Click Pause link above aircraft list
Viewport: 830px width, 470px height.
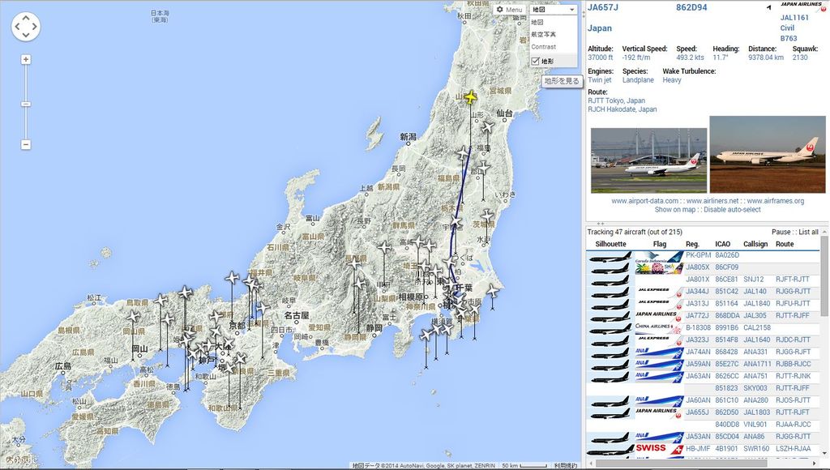781,232
